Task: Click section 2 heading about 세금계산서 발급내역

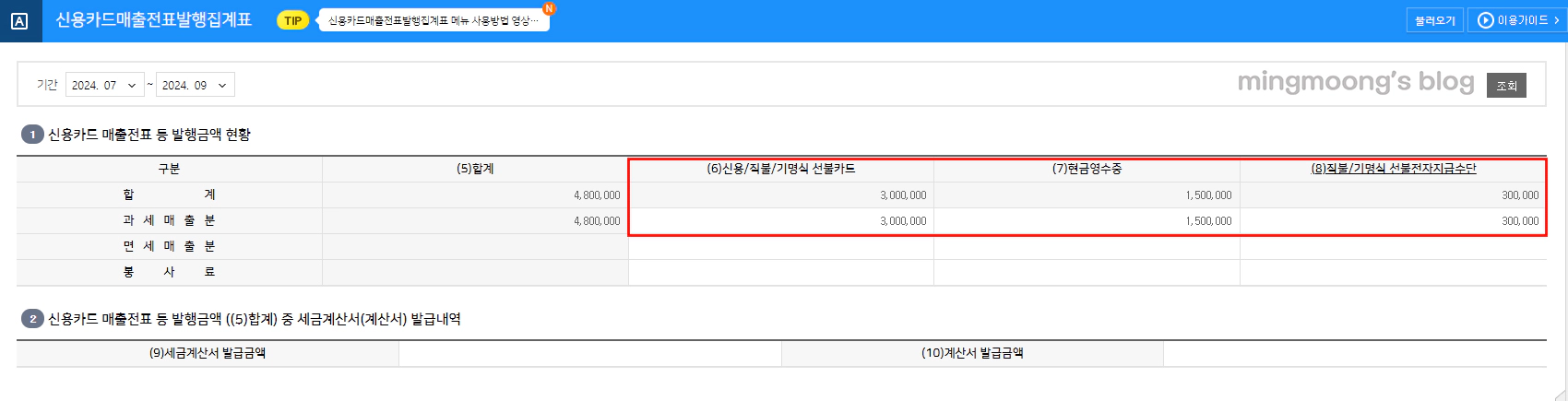Action: point(255,319)
